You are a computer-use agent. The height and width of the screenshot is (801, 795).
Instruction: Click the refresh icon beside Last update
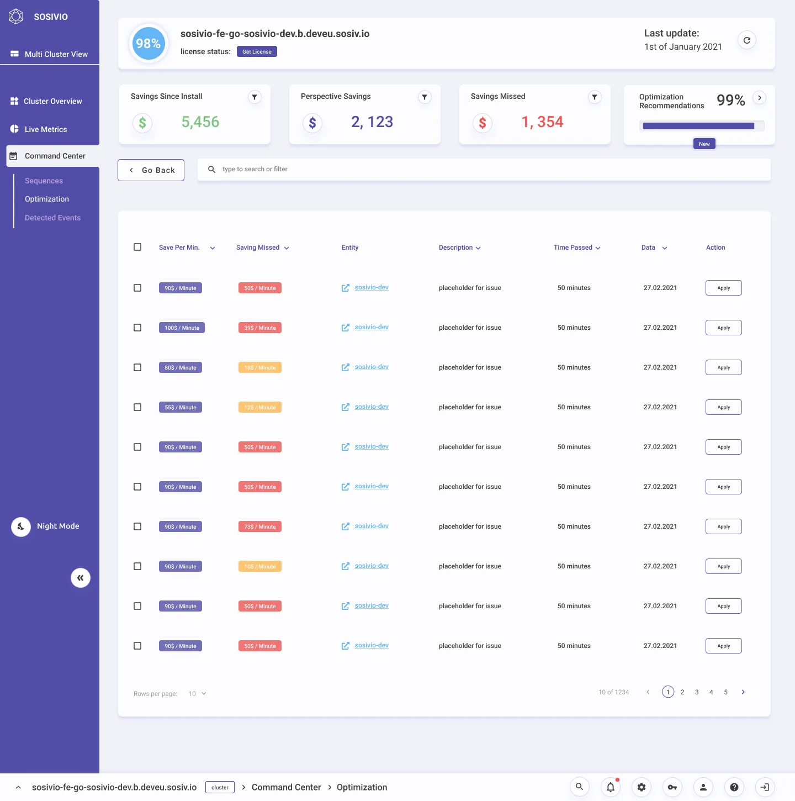[x=746, y=40]
